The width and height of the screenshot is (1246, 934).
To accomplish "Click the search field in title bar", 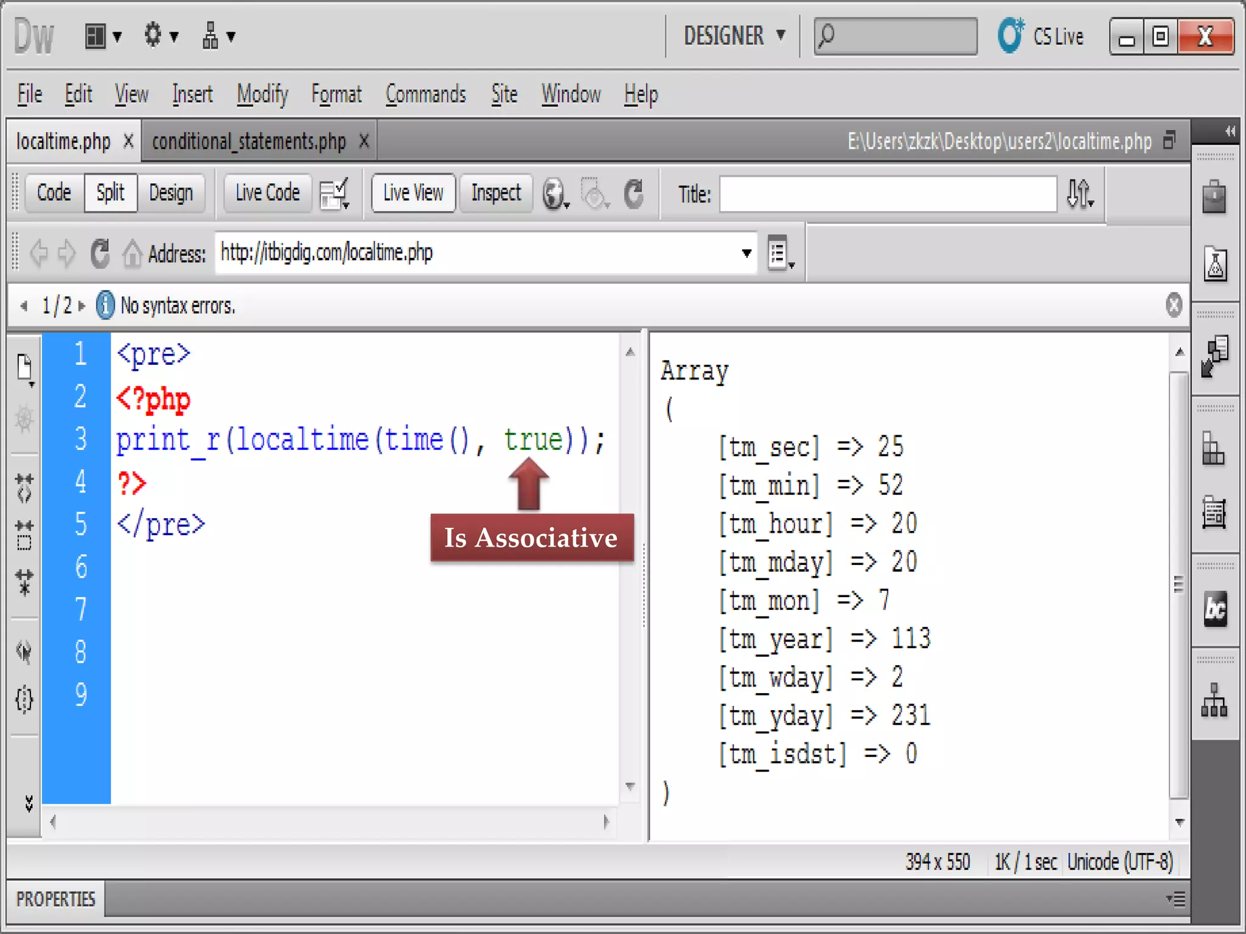I will [896, 36].
